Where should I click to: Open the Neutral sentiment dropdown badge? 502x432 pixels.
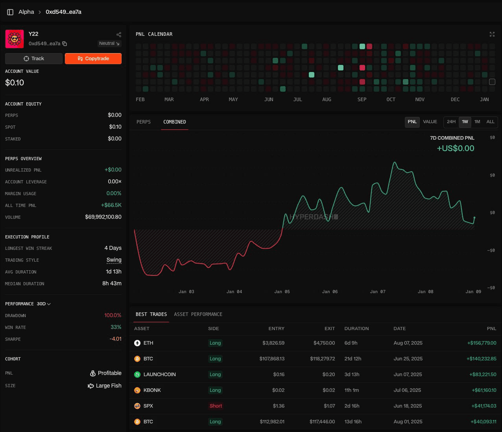pyautogui.click(x=109, y=43)
